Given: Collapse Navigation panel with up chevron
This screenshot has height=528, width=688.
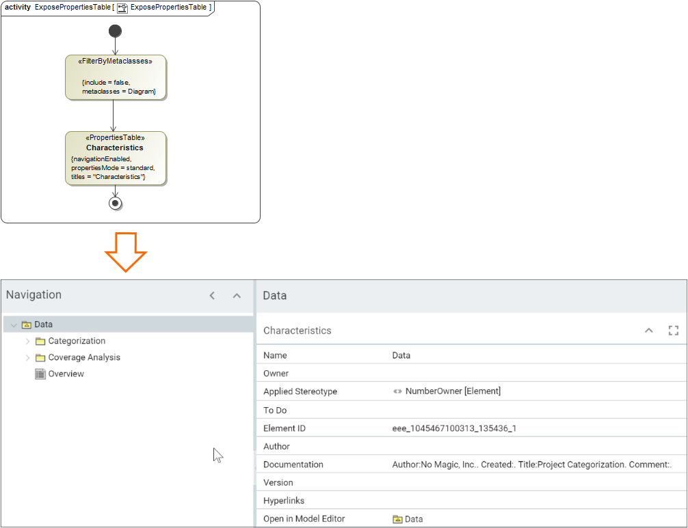Looking at the screenshot, I should (237, 296).
